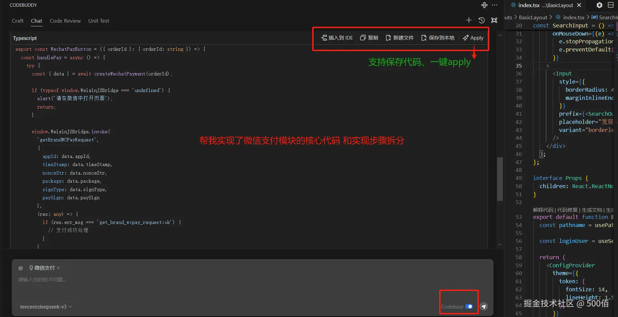Open chat history with the clock icon
The image size is (618, 317).
[482, 20]
